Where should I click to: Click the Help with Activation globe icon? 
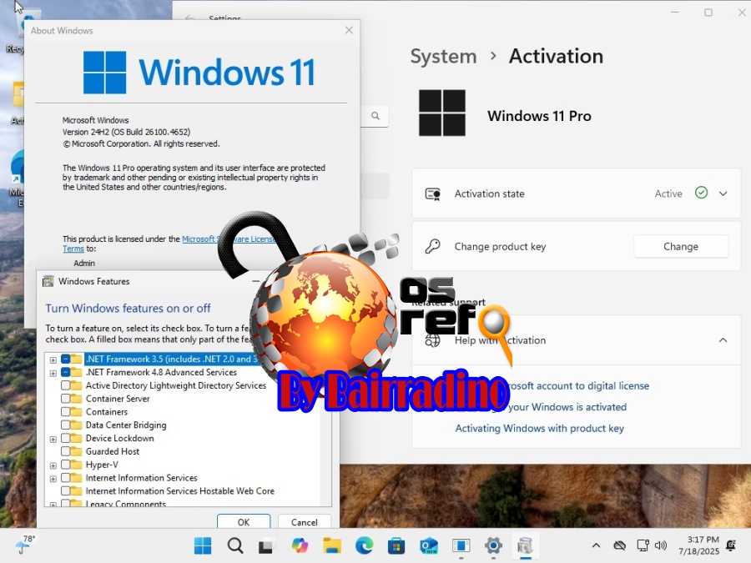point(433,340)
